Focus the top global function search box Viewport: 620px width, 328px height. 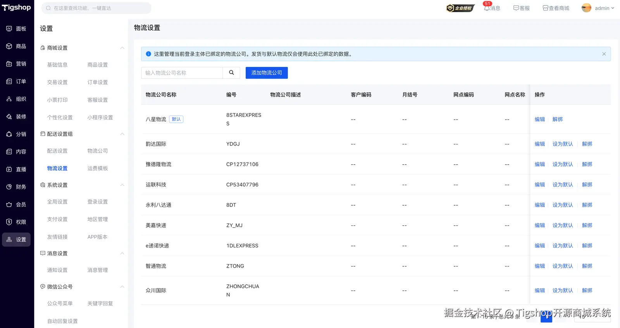[96, 8]
